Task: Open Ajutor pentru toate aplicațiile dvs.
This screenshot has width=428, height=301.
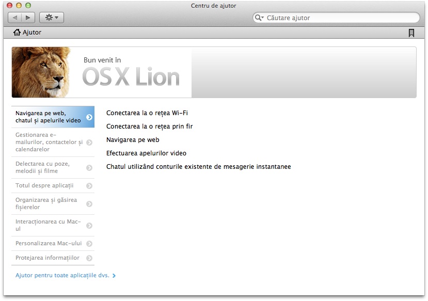Action: tap(66, 275)
